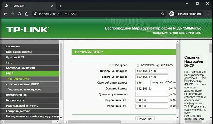The height and width of the screenshot is (124, 213).
Task: Select the TL-WR740N browser tab
Action: tap(29, 6)
